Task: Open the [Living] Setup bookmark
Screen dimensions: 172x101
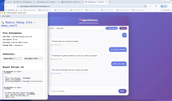Action: pos(139,10)
